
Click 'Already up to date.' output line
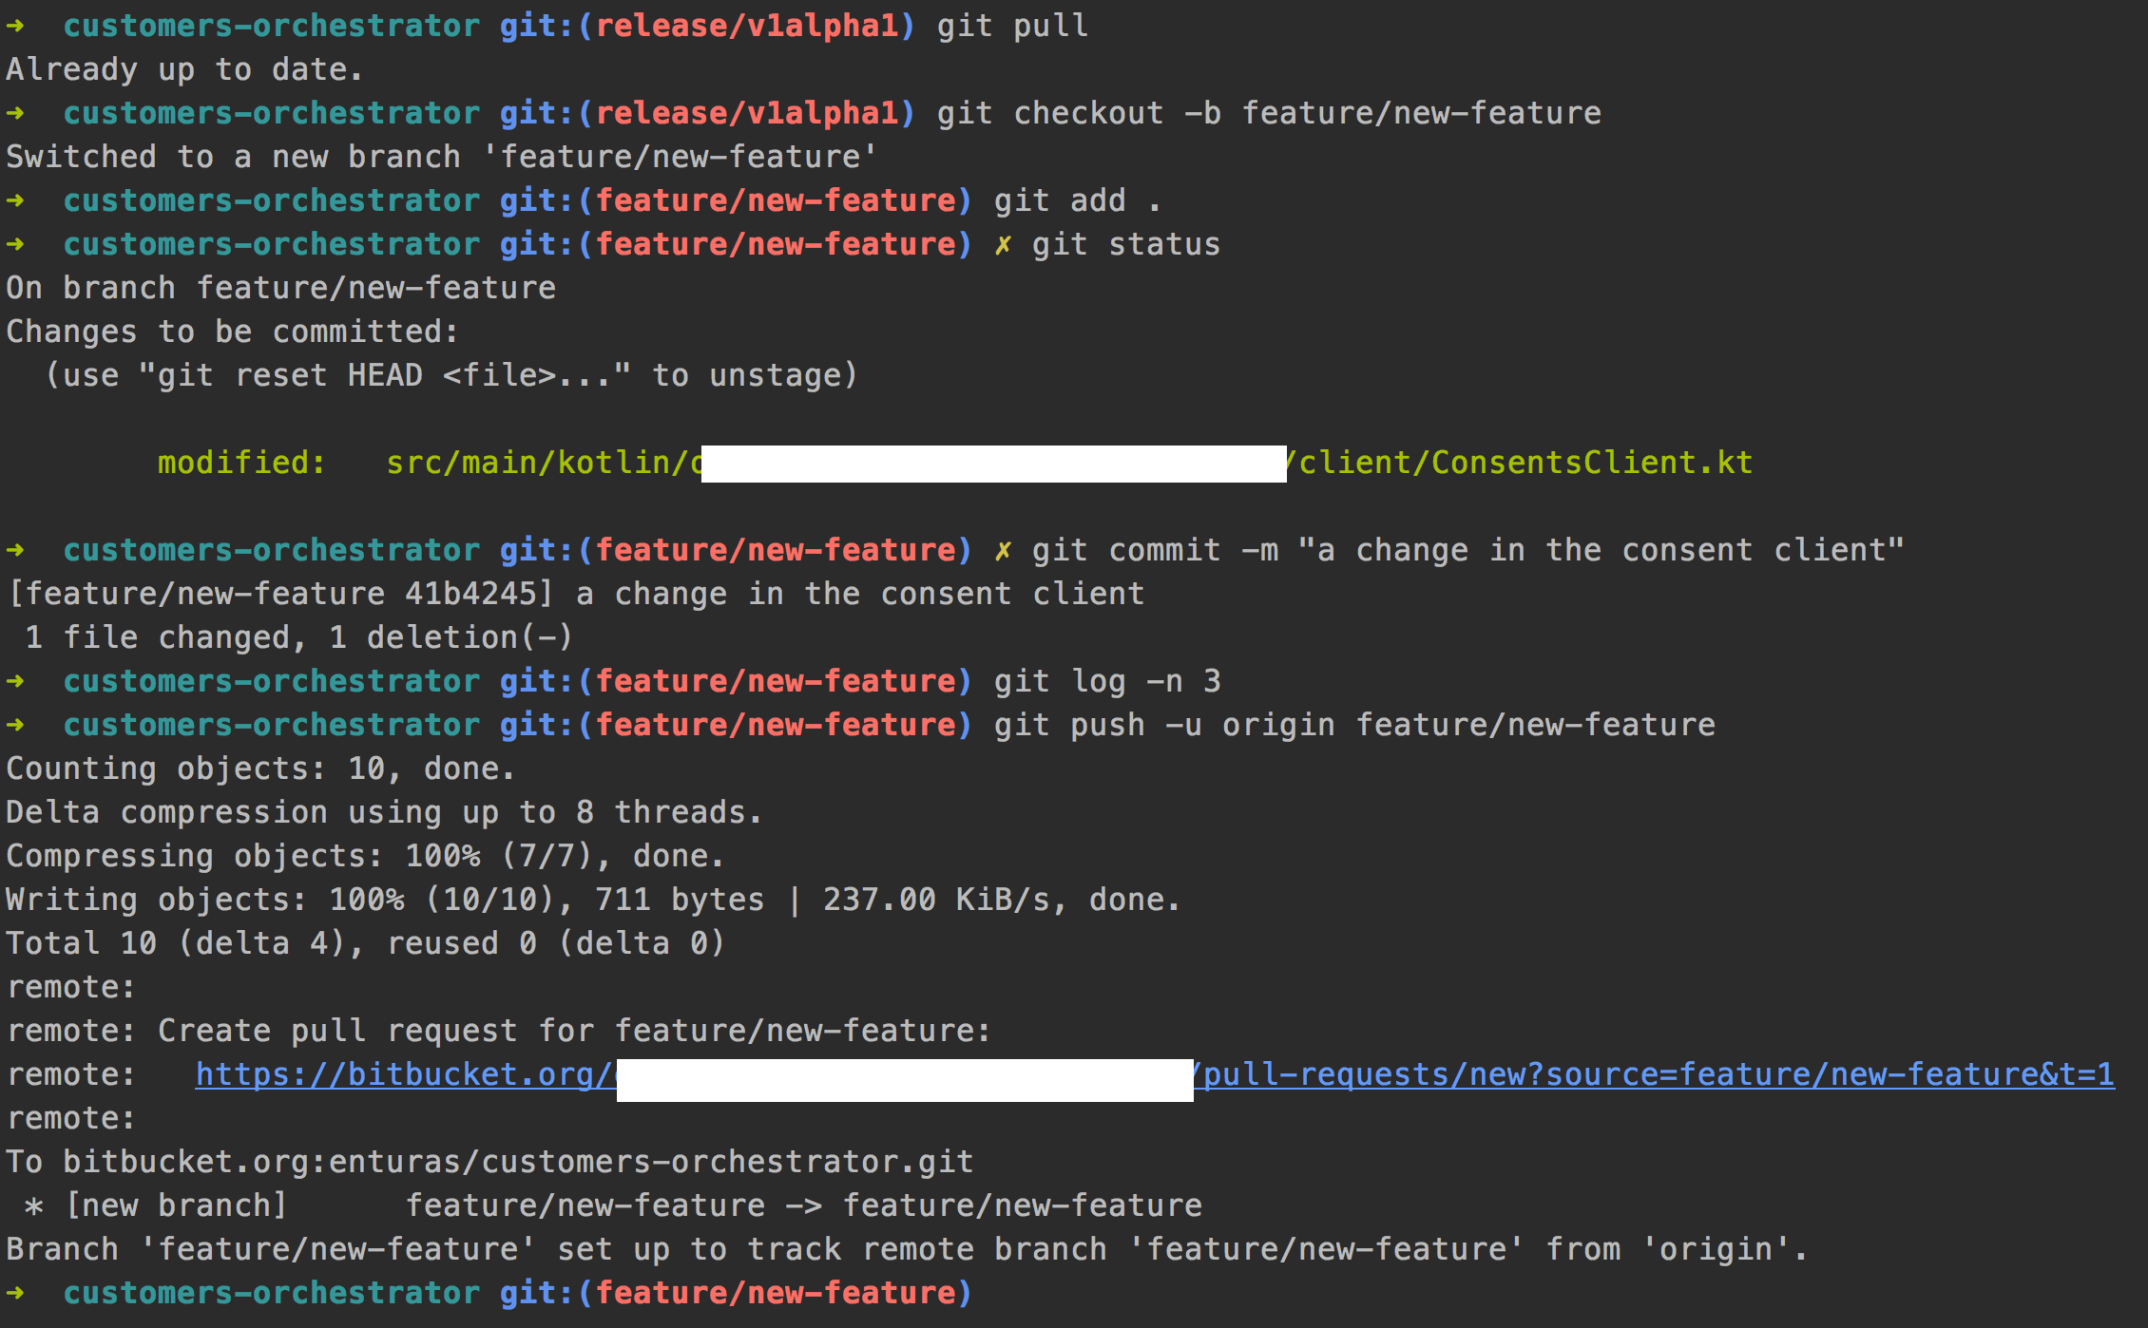pos(184,69)
